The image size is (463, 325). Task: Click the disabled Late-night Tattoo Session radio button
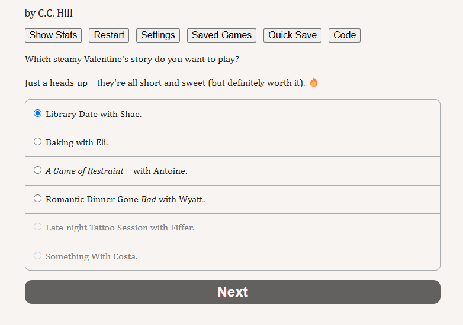point(37,227)
